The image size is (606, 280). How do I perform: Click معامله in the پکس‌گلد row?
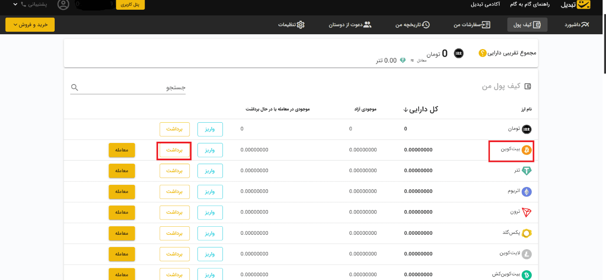pos(122,233)
